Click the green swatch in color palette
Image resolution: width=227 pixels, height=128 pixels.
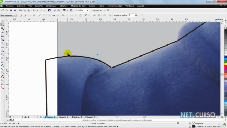(x=226, y=62)
